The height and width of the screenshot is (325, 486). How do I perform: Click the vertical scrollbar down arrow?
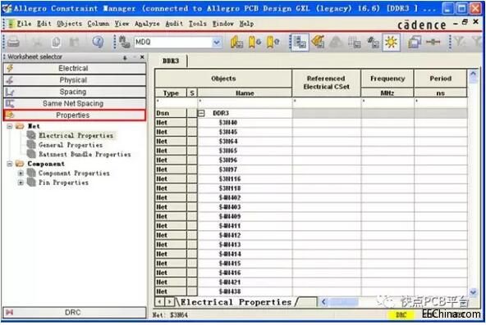click(474, 291)
